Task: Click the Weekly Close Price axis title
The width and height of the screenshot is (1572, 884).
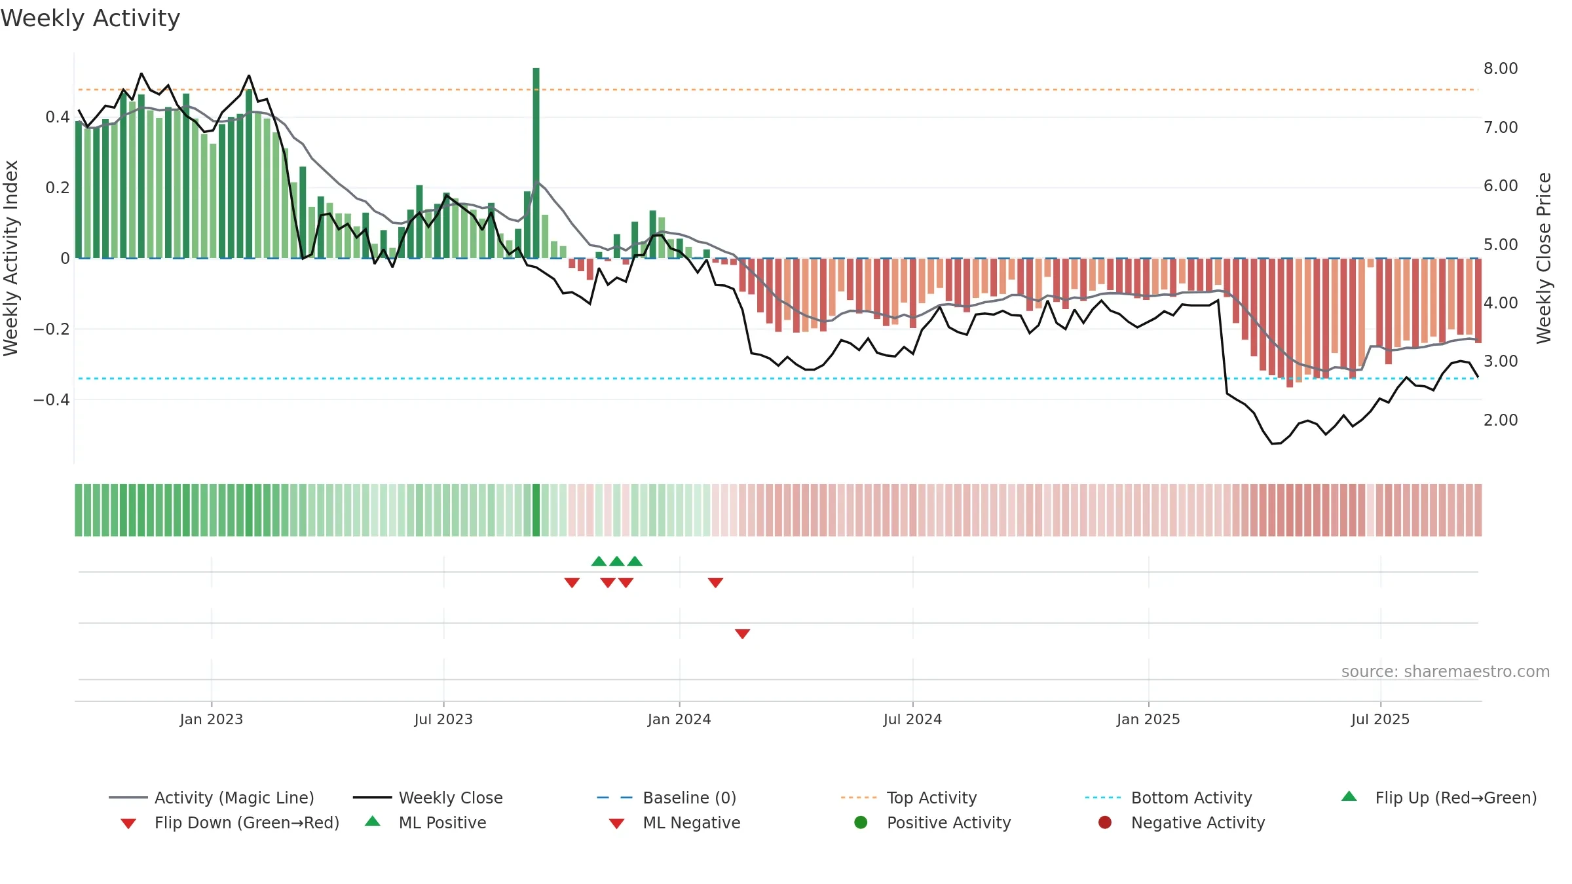Action: coord(1544,259)
